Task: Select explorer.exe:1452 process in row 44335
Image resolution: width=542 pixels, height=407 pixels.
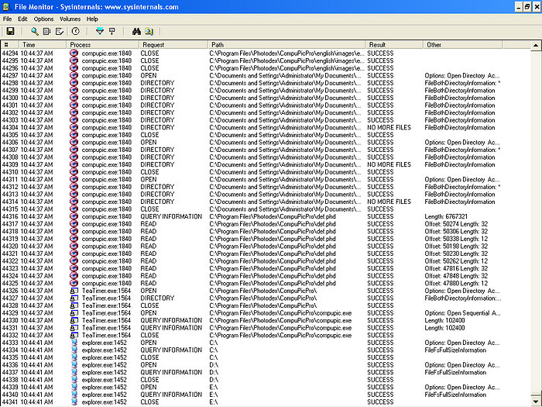Action: click(104, 357)
